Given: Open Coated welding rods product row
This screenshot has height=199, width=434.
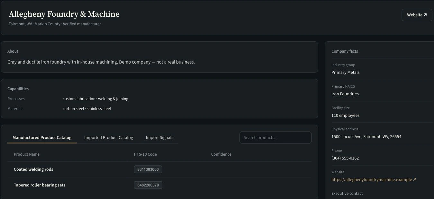Looking at the screenshot, I should [159, 169].
